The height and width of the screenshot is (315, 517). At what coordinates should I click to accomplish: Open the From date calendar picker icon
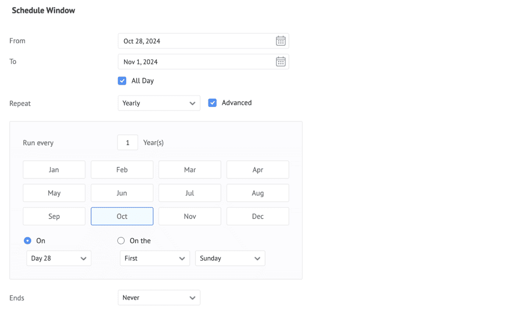coord(281,41)
